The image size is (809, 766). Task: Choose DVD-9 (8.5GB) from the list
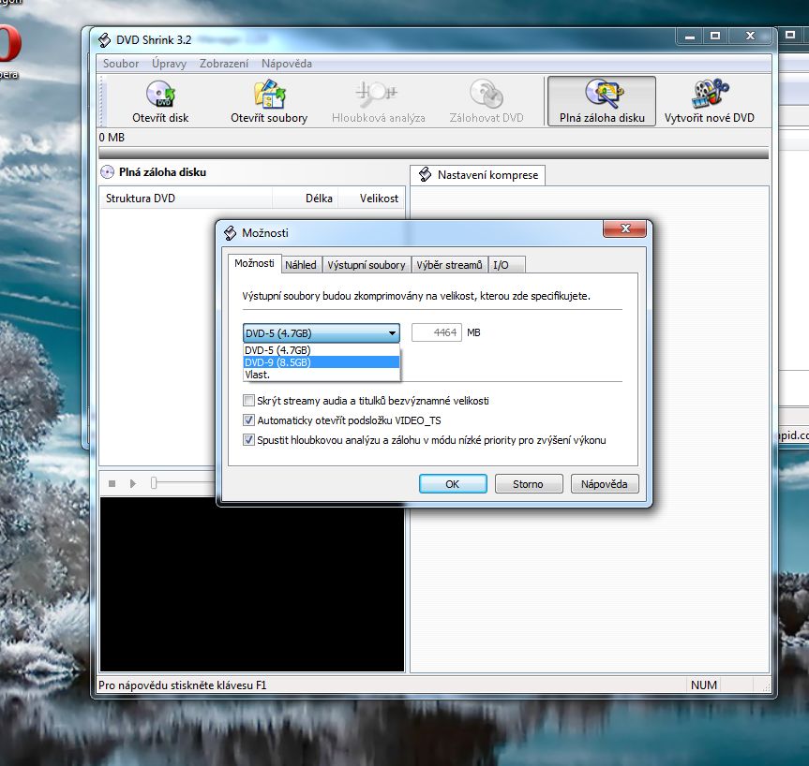[321, 362]
